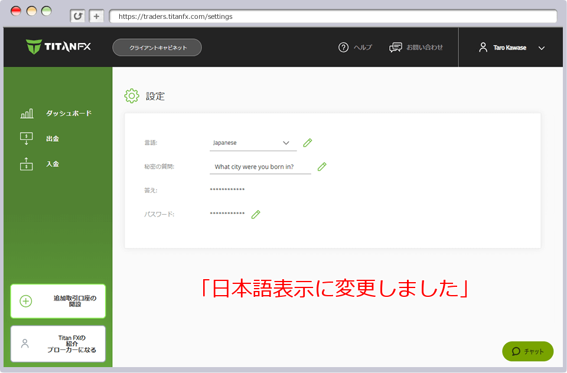
Task: Open the チャット support button
Action: click(527, 351)
